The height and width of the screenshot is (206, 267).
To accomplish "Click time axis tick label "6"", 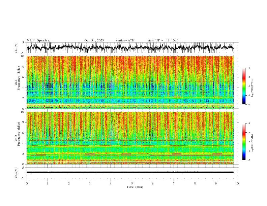I will point(153,183).
